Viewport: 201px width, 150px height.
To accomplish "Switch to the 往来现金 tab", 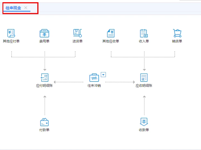I will click(x=13, y=8).
